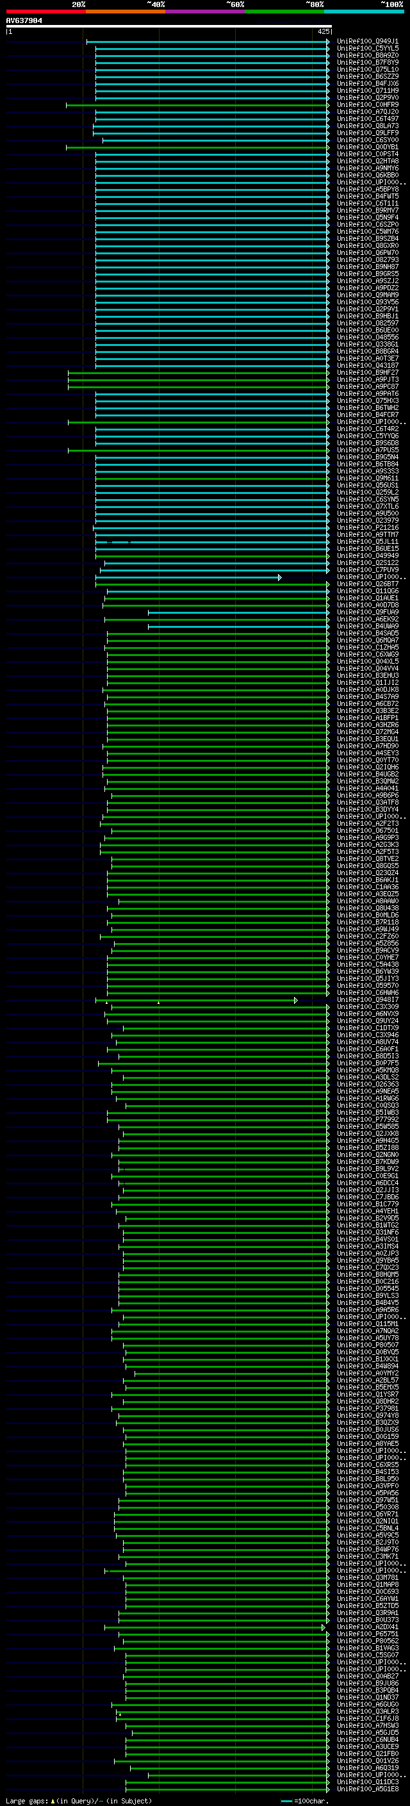Screen dimensions: 410x1806
Task: Click hit label UniRef100_P77992
Action: coord(368,1120)
